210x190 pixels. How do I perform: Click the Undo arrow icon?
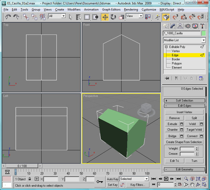[8, 16]
